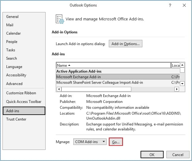Image resolution: width=192 pixels, height=161 pixels.
Task: Confirm with the OK button
Action: click(152, 155)
